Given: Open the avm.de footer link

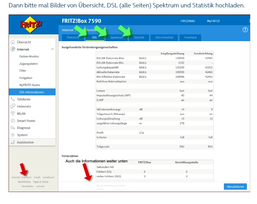Looking at the screenshot, I should (40, 186).
